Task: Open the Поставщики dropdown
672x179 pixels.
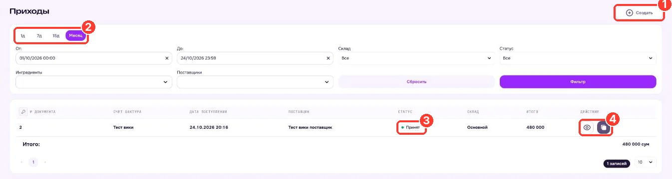Action: [x=255, y=82]
